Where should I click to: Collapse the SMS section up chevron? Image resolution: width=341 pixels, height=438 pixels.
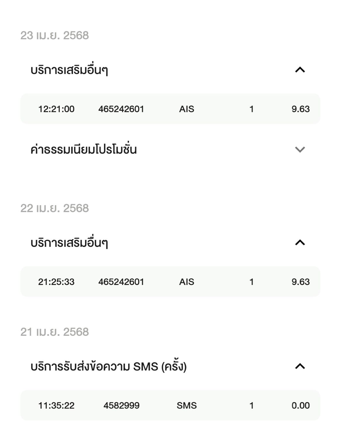pos(300,366)
